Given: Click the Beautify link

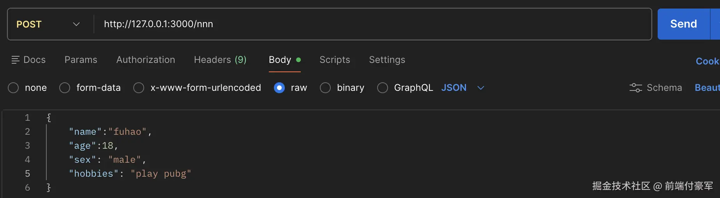Looking at the screenshot, I should pyautogui.click(x=707, y=88).
